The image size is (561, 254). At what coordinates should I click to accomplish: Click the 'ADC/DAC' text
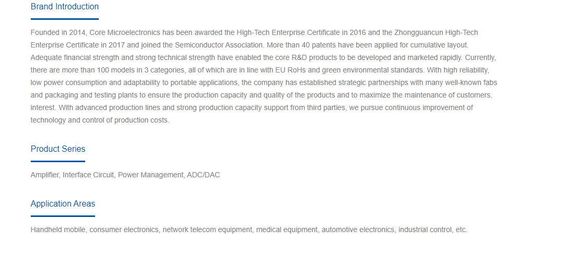[x=203, y=175]
